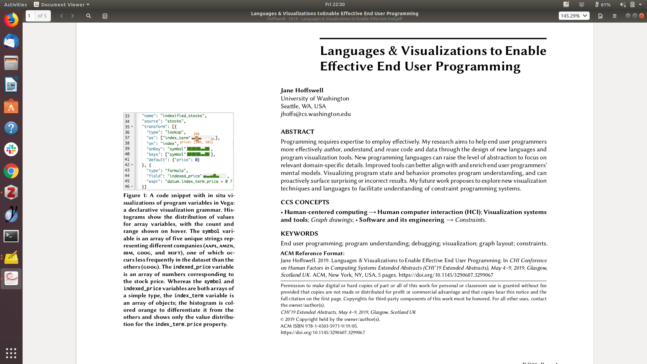This screenshot has height=364, width=647.
Task: Open Zotero from the dock
Action: 11,192
